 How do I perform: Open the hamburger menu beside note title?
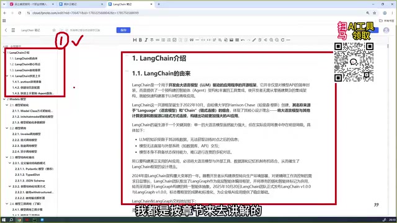[13, 30]
